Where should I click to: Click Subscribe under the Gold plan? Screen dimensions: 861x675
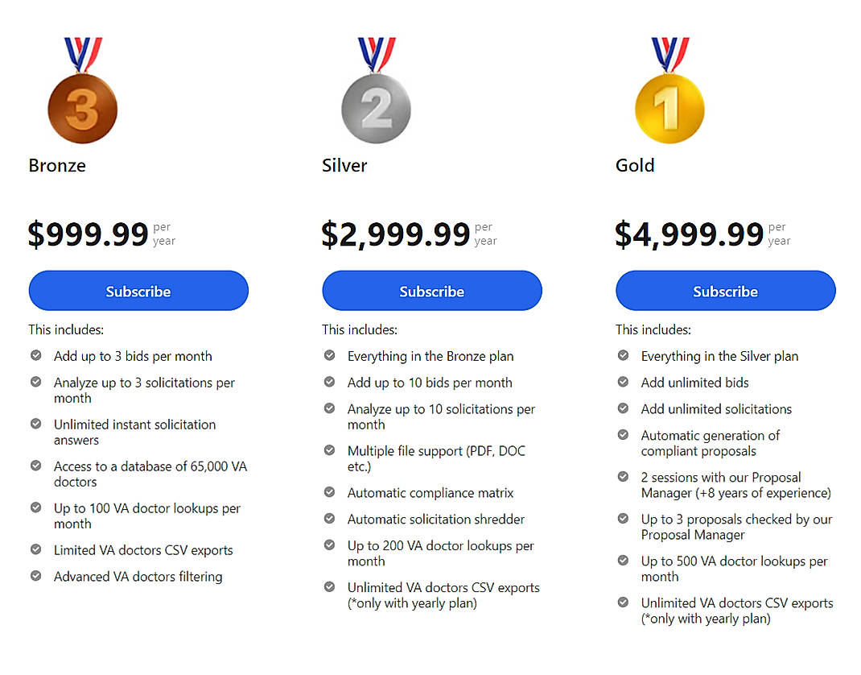[725, 291]
